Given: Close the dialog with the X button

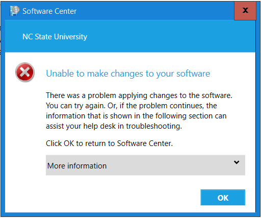Looking at the screenshot, I should 245,11.
